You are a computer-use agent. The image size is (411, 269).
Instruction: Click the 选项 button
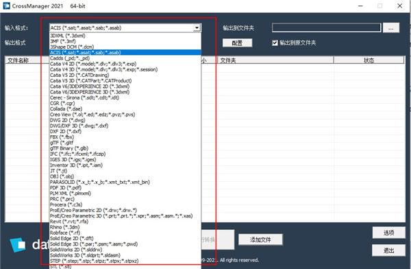coord(388,233)
